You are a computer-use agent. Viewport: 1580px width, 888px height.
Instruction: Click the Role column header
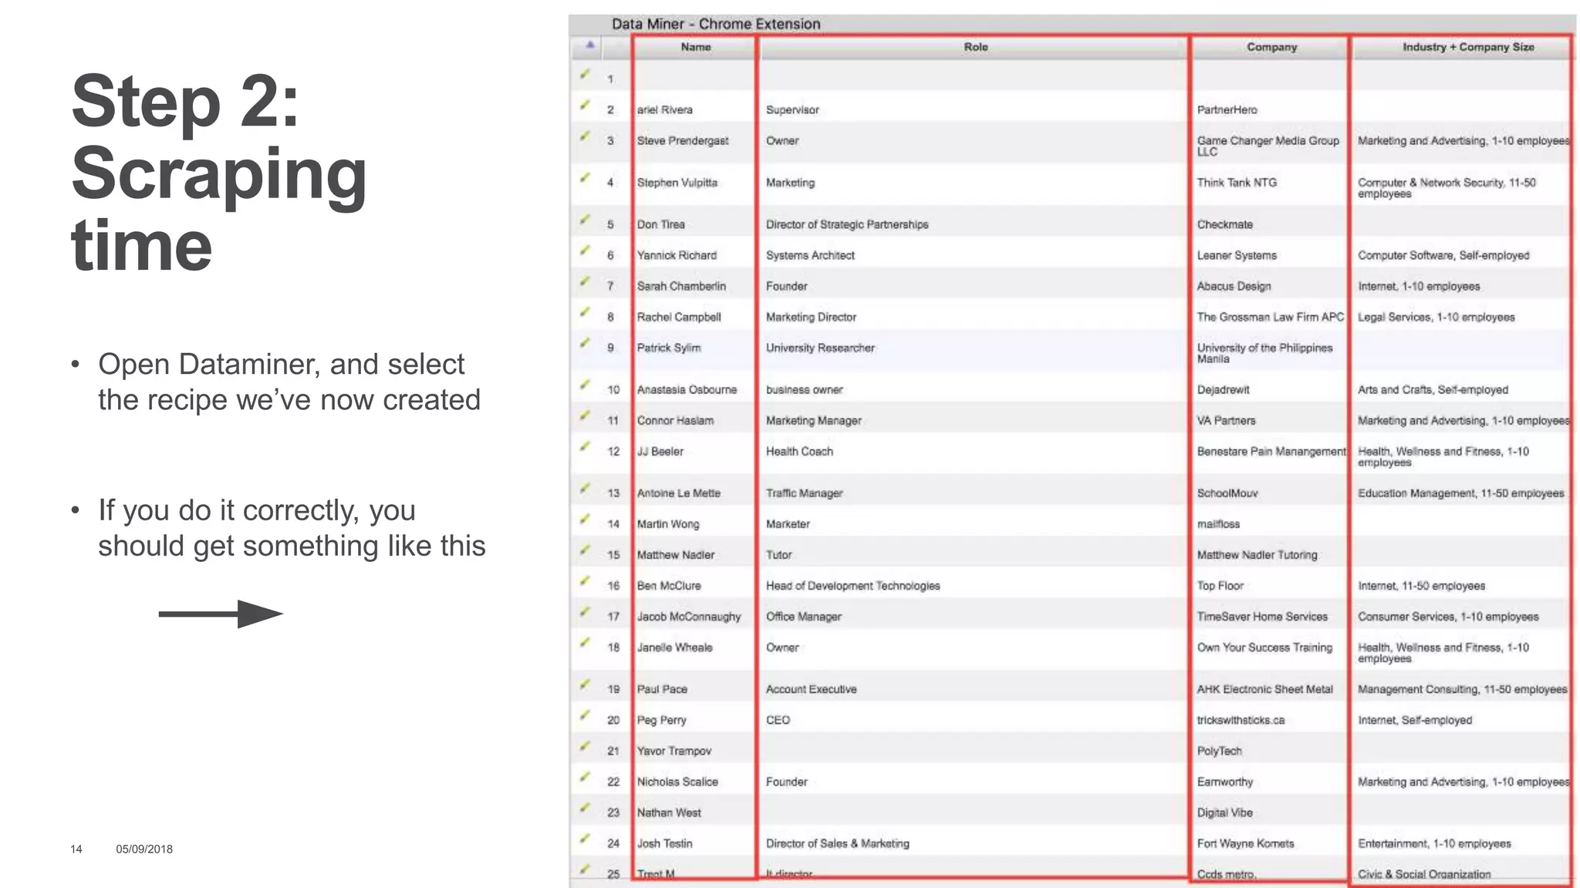tap(975, 47)
